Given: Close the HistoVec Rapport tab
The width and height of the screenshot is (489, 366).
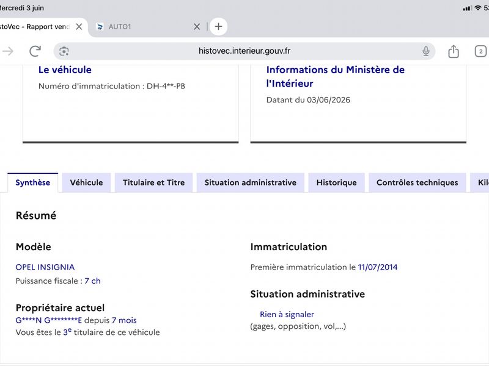Looking at the screenshot, I should (x=79, y=27).
